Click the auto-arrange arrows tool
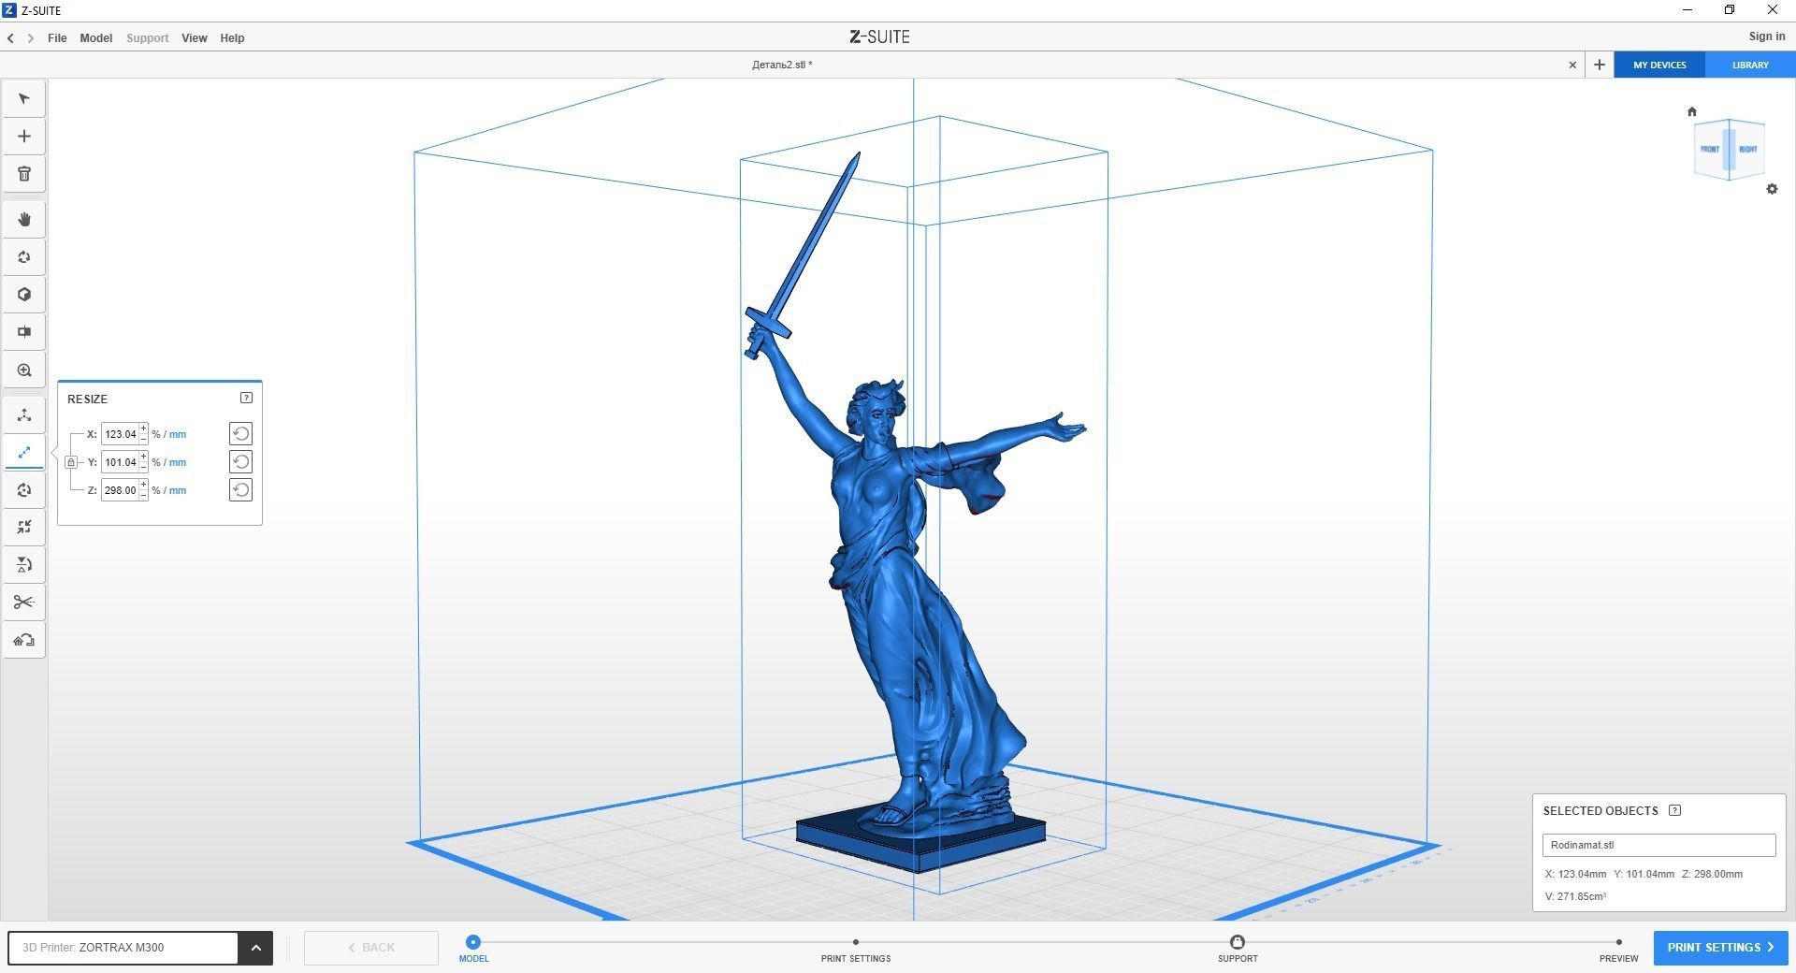Viewport: 1796px width, 973px height. click(x=24, y=528)
